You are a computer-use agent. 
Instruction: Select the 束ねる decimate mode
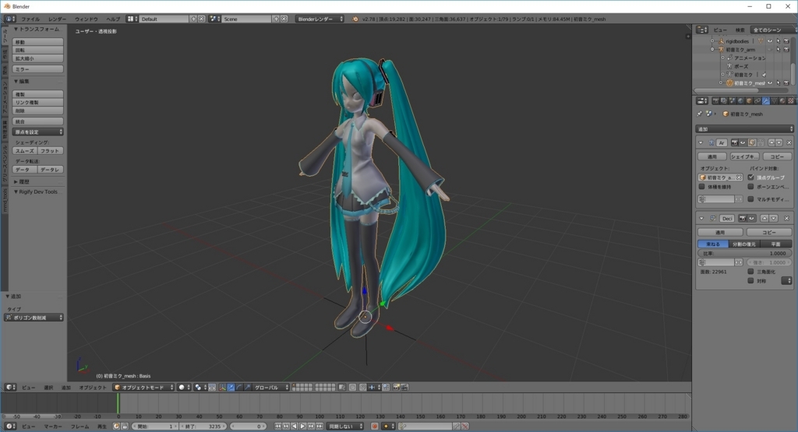(x=713, y=244)
